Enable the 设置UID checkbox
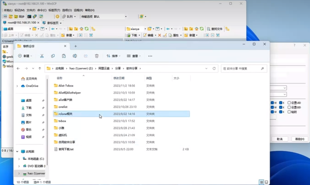The width and height of the screenshot is (310, 185). tap(289, 103)
